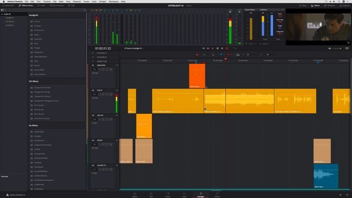This screenshot has width=352, height=198.
Task: Open the ADR panel
Action: pyautogui.click(x=71, y=5)
